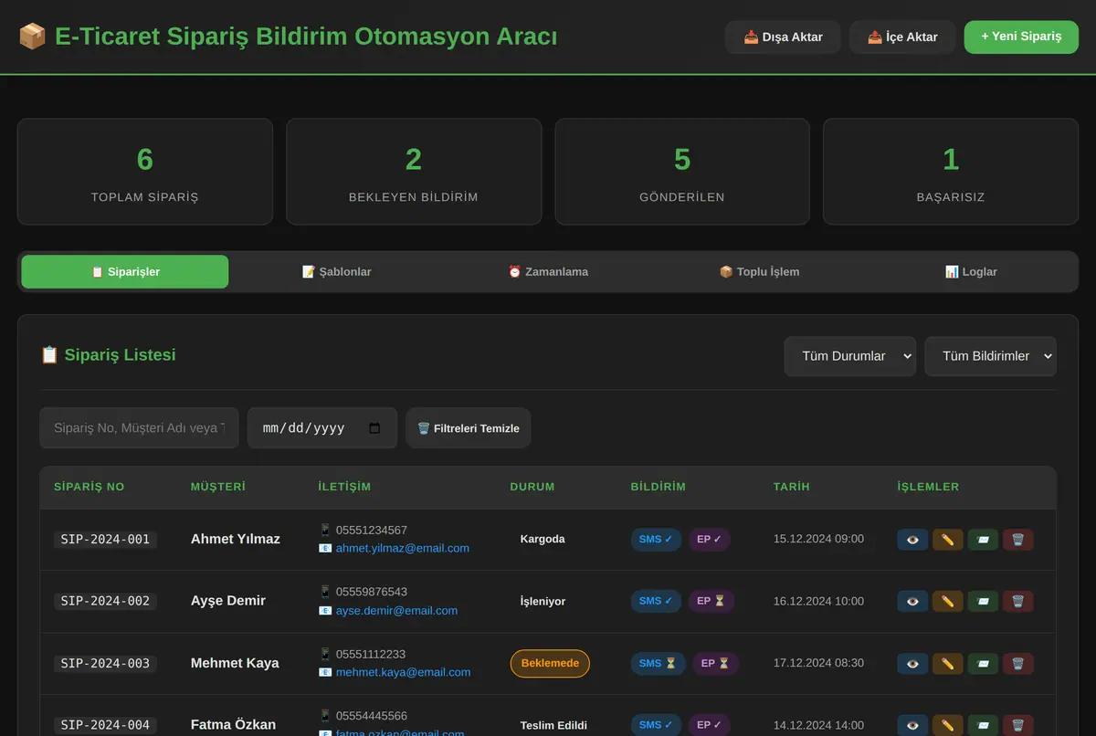
Task: Select order number SIP-2024-003
Action: click(105, 663)
